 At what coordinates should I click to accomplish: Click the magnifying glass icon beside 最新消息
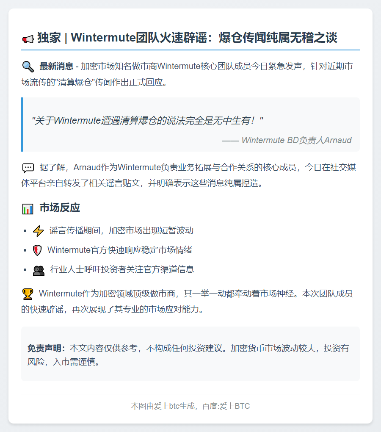coord(28,66)
